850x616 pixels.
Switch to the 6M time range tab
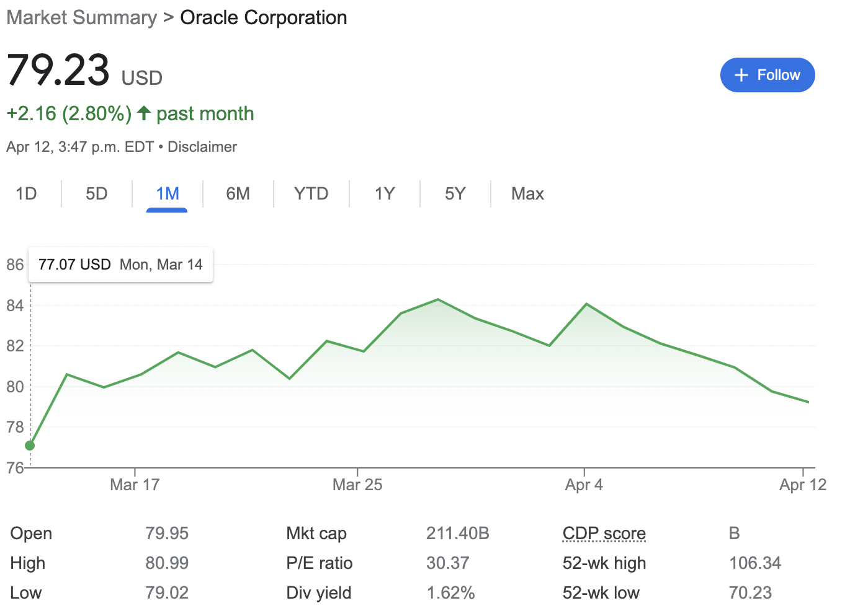(x=238, y=194)
